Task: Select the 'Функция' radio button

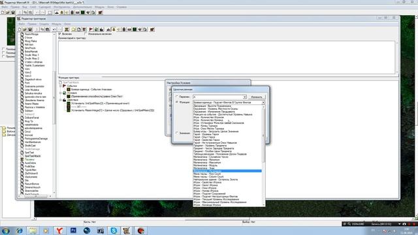Action: coord(177,102)
